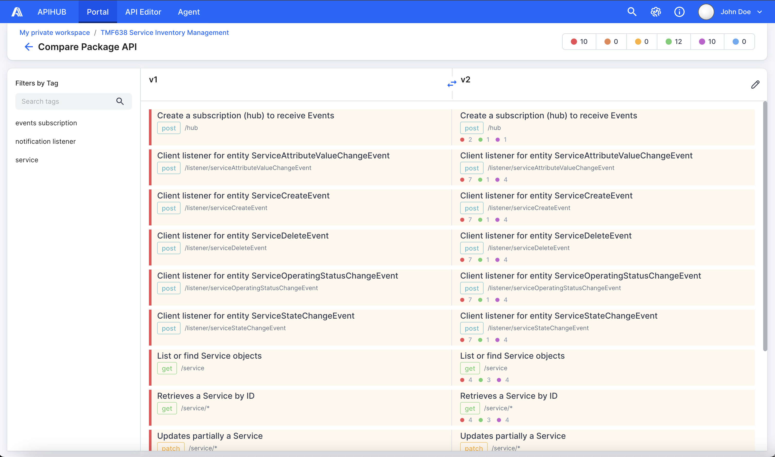The height and width of the screenshot is (457, 775).
Task: Go back using the arrow beside Compare Package API
Action: click(x=29, y=47)
